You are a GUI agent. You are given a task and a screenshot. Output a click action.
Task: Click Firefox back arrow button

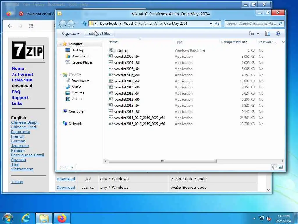pos(10,26)
